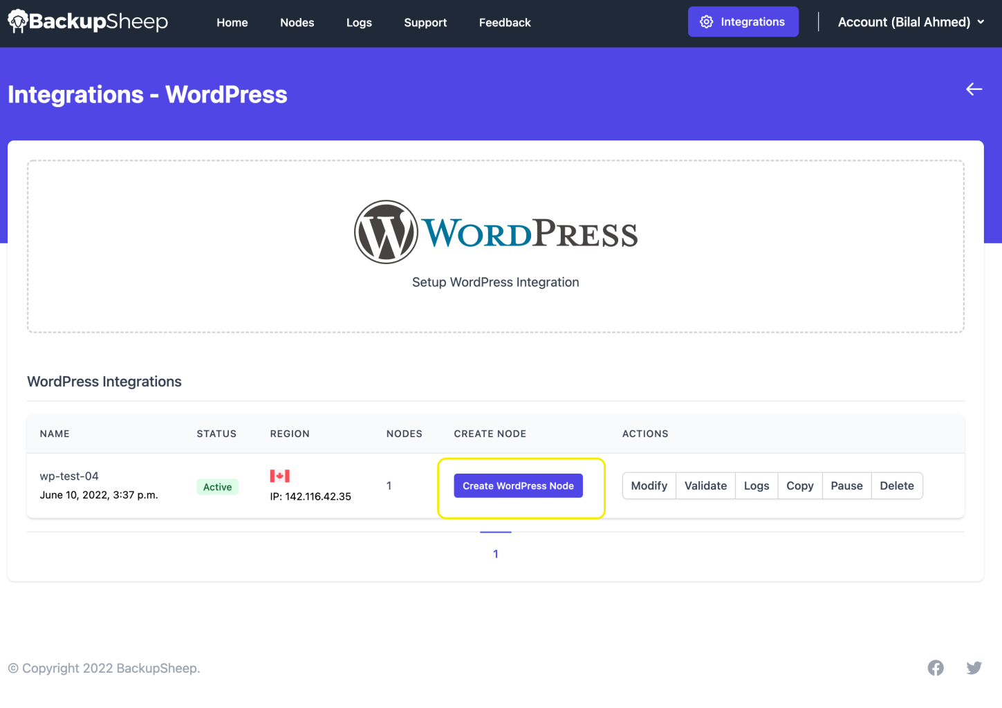
Task: Open the Integrations button with gear icon
Action: click(x=743, y=21)
